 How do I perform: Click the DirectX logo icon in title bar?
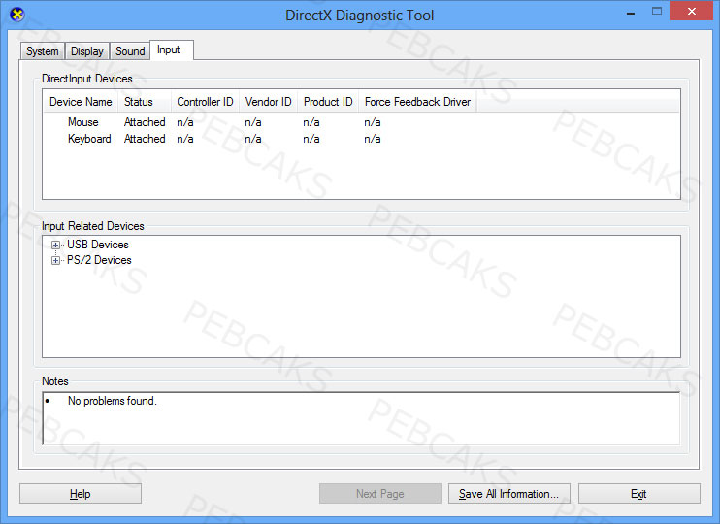pos(17,15)
